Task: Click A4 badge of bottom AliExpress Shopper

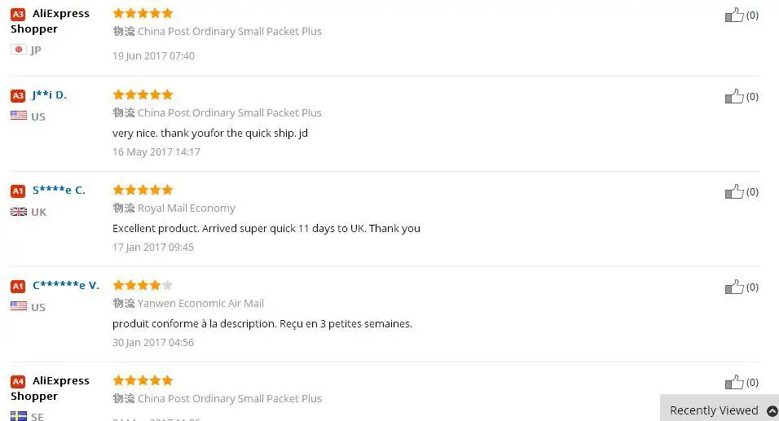Action: [x=18, y=381]
